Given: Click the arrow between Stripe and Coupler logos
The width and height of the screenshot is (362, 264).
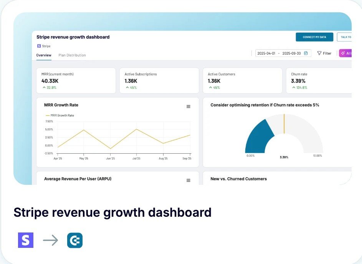Looking at the screenshot, I should [50, 241].
